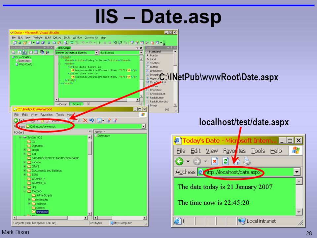The width and height of the screenshot is (317, 238).
Task: Click the Name column header
Action: tap(120, 132)
